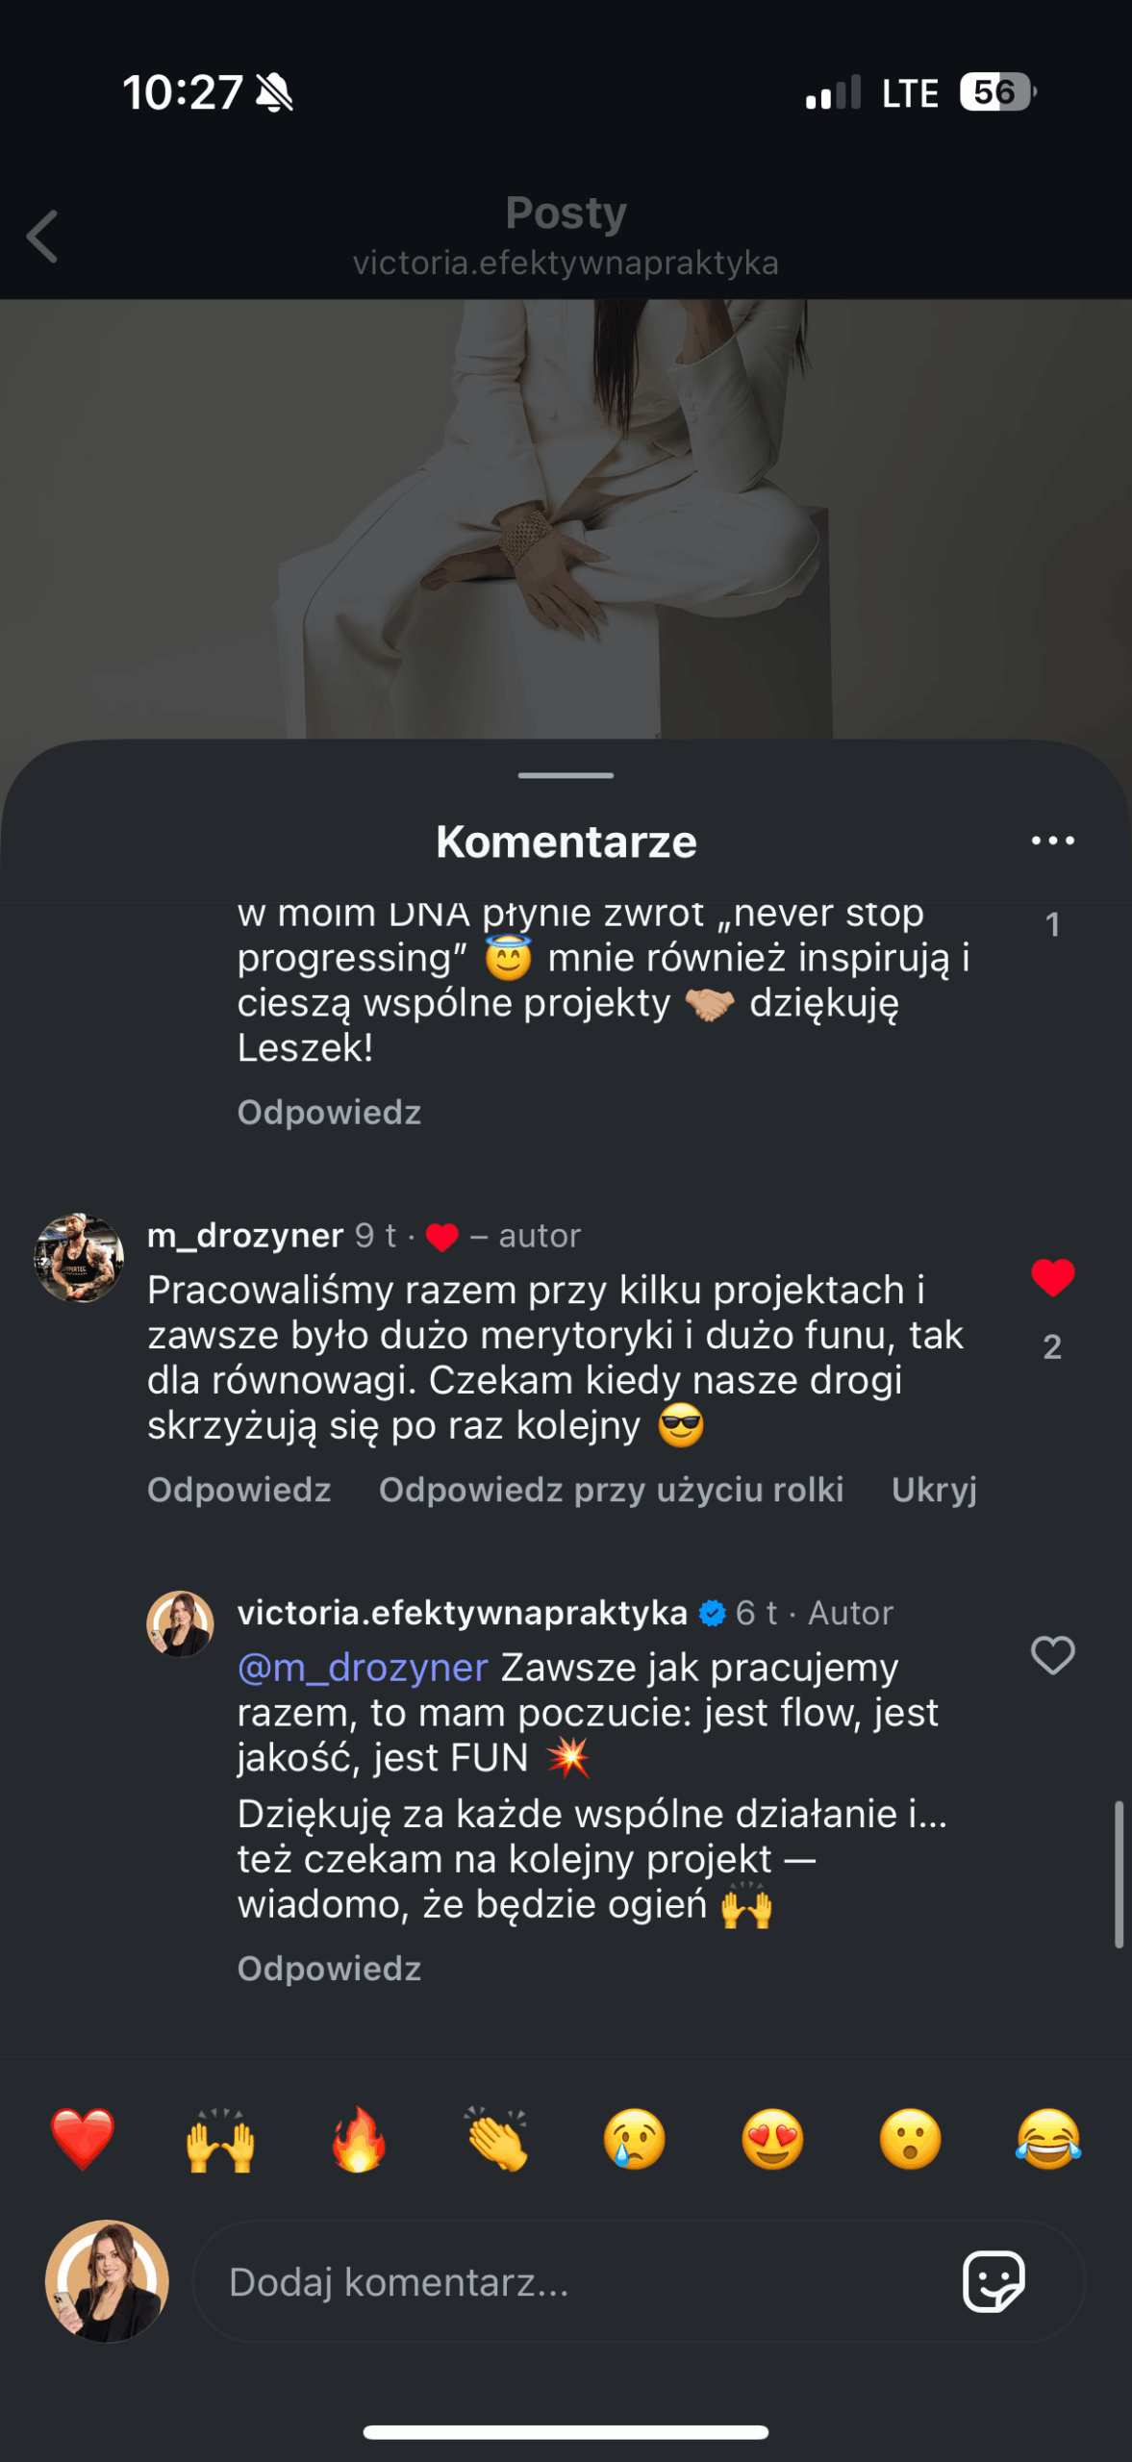
Task: Insert the red heart quick emoji
Action: coord(83,2140)
